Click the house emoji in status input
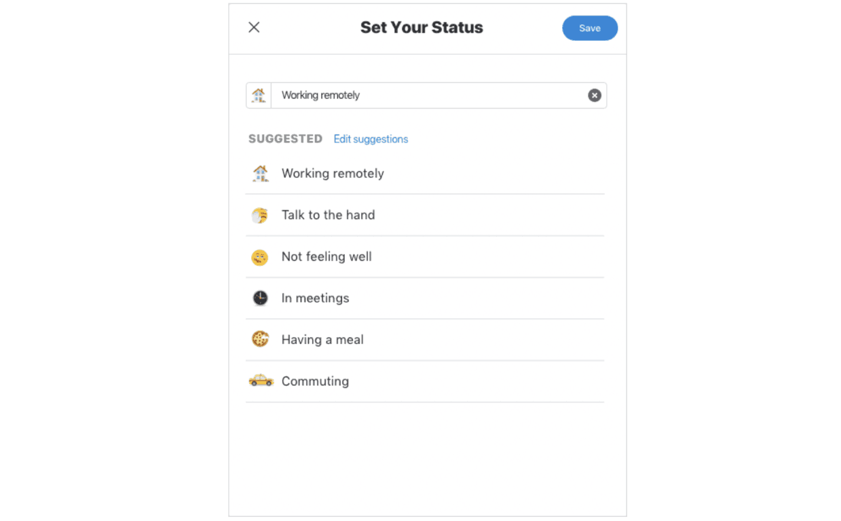 click(259, 96)
